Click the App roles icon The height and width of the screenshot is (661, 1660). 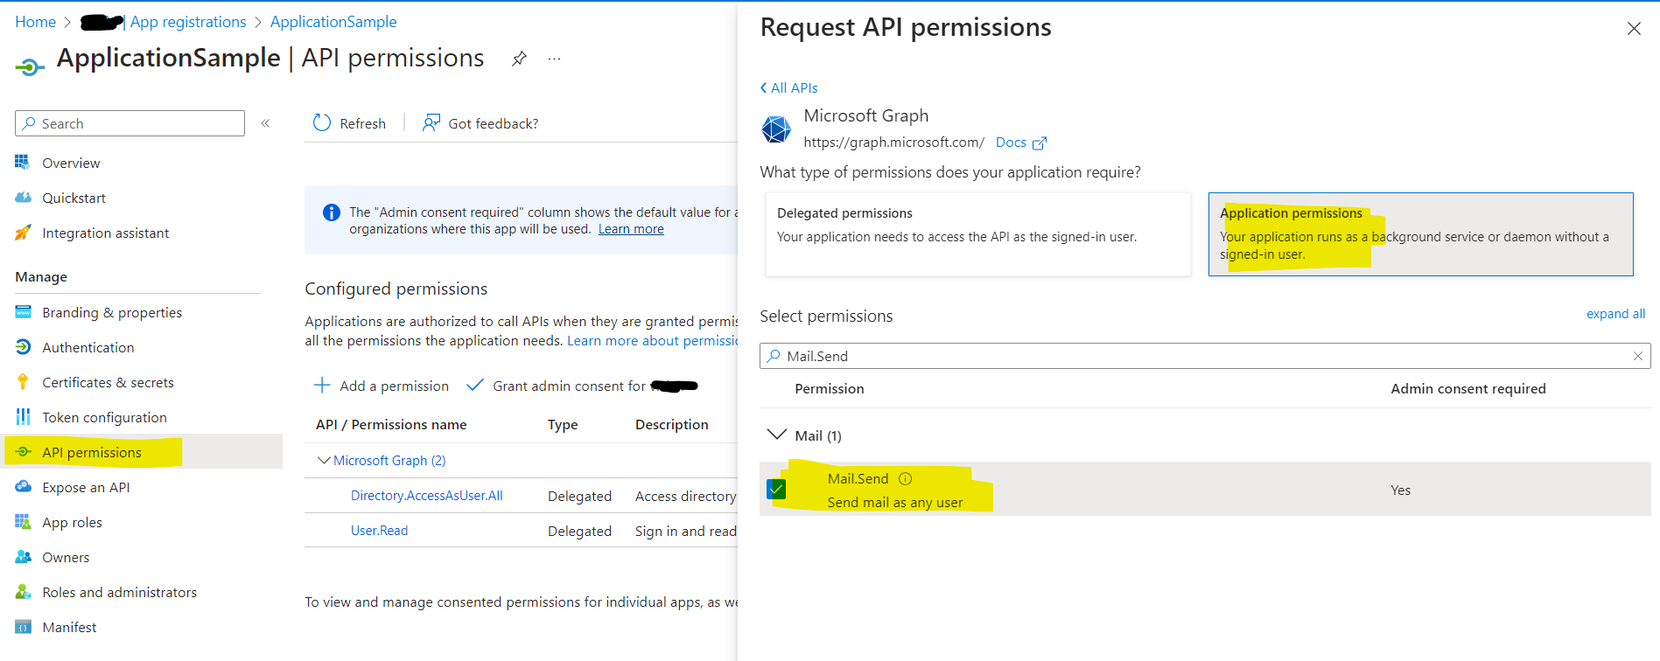pos(23,522)
